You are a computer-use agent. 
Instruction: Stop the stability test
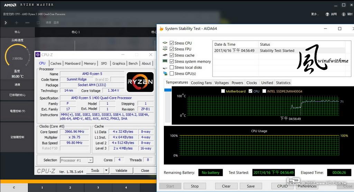[x=195, y=186]
